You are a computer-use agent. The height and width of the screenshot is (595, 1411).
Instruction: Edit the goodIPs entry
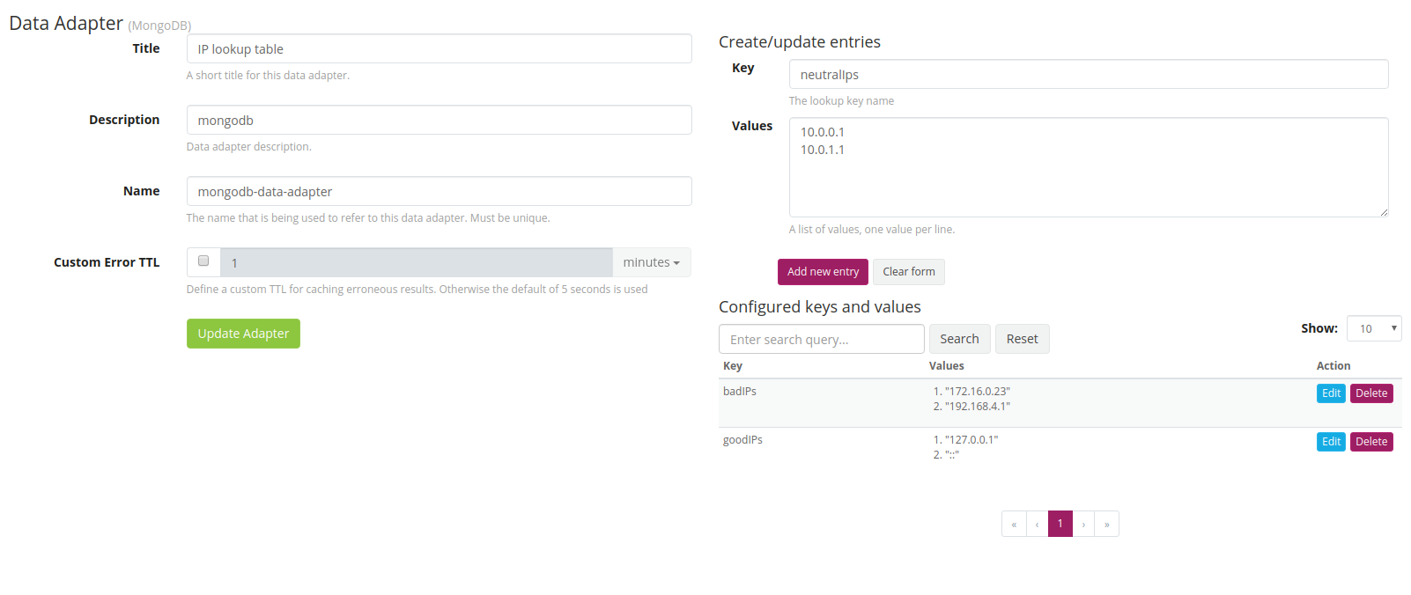pos(1331,441)
